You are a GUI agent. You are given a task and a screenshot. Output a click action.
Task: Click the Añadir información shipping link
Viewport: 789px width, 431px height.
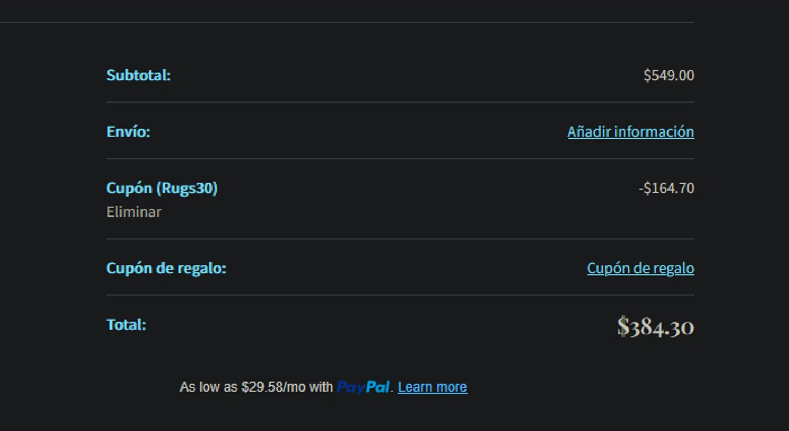tap(630, 131)
